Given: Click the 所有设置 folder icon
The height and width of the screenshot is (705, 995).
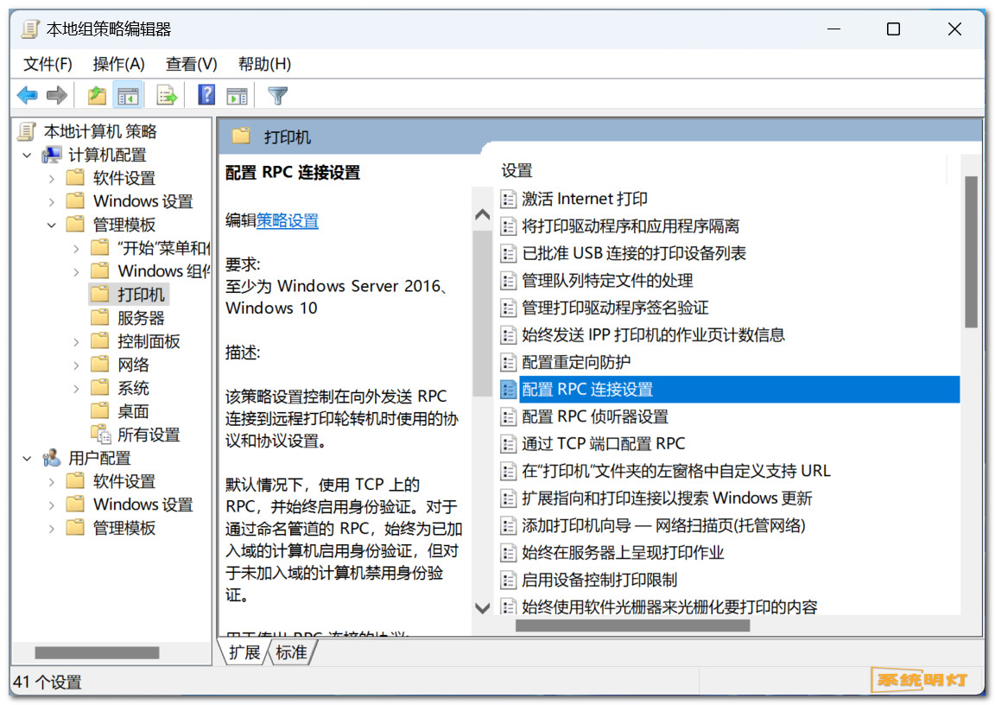Looking at the screenshot, I should [x=100, y=435].
